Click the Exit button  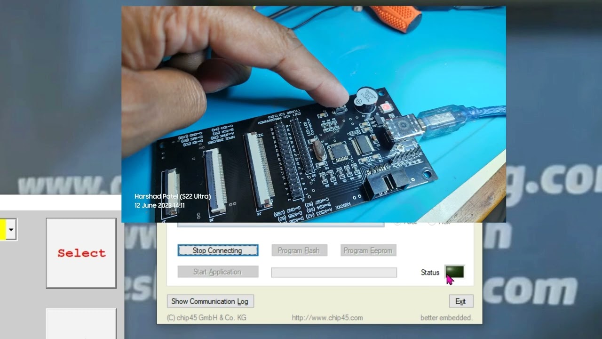(461, 301)
